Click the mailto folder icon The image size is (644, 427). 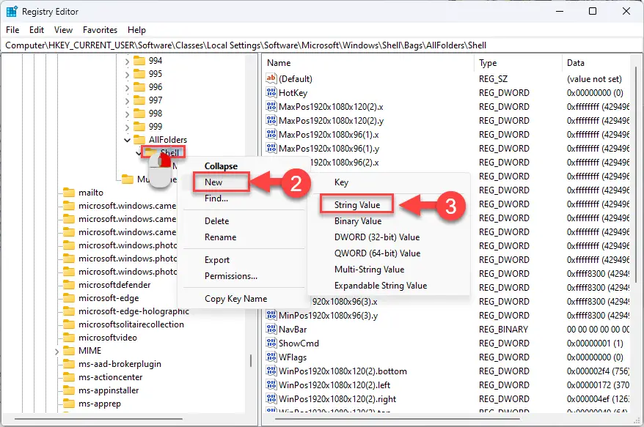(69, 193)
